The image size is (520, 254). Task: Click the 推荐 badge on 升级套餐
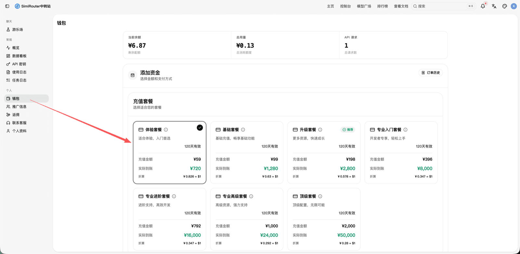(348, 130)
